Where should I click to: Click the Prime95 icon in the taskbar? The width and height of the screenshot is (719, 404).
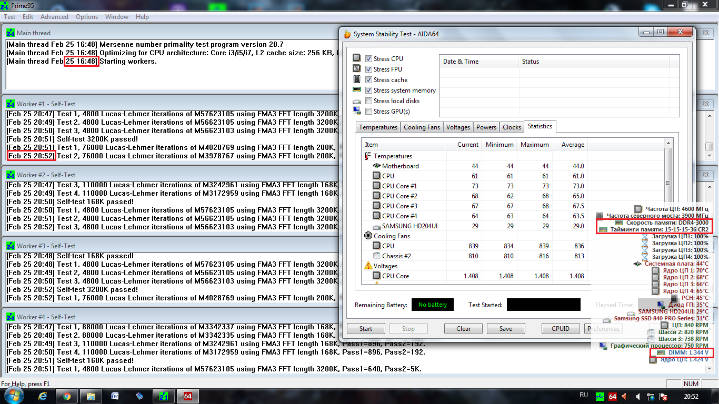click(x=164, y=396)
